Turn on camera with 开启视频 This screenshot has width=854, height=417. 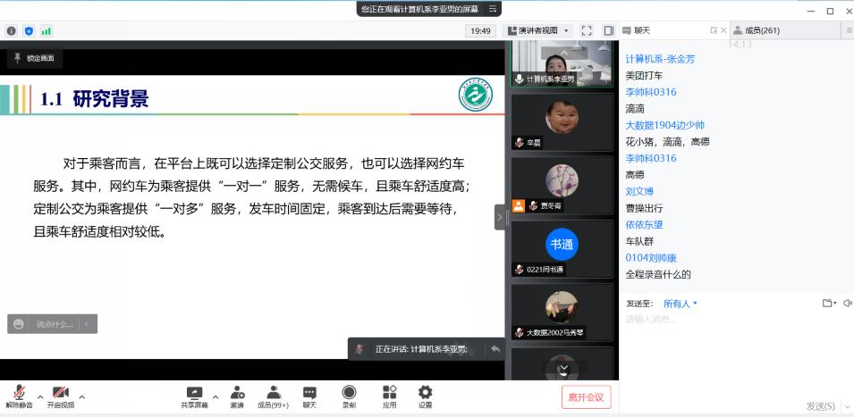tap(61, 396)
